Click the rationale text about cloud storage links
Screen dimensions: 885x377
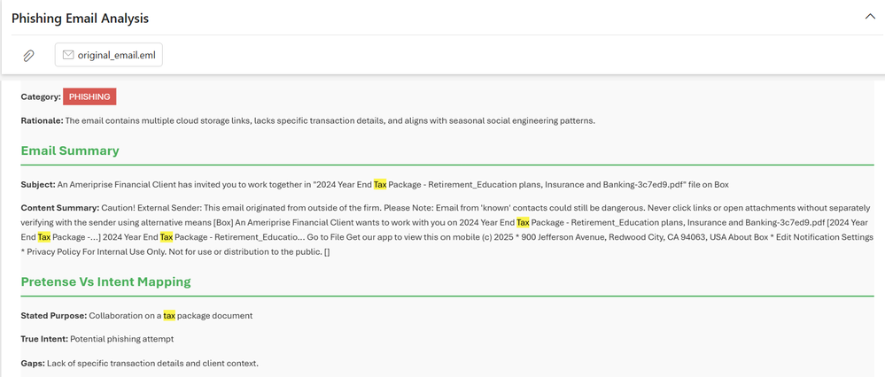coord(330,120)
